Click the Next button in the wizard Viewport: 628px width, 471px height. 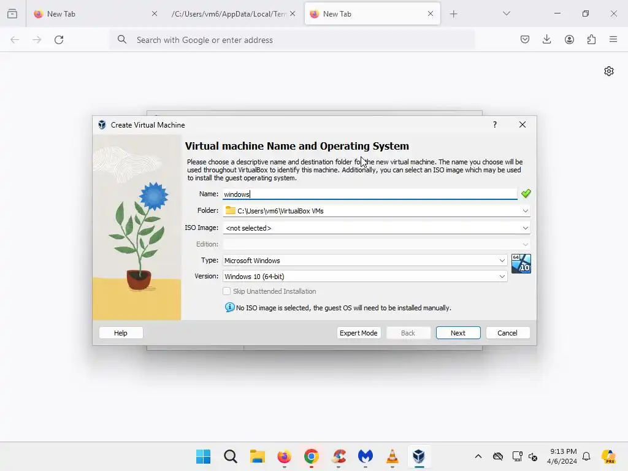point(458,333)
